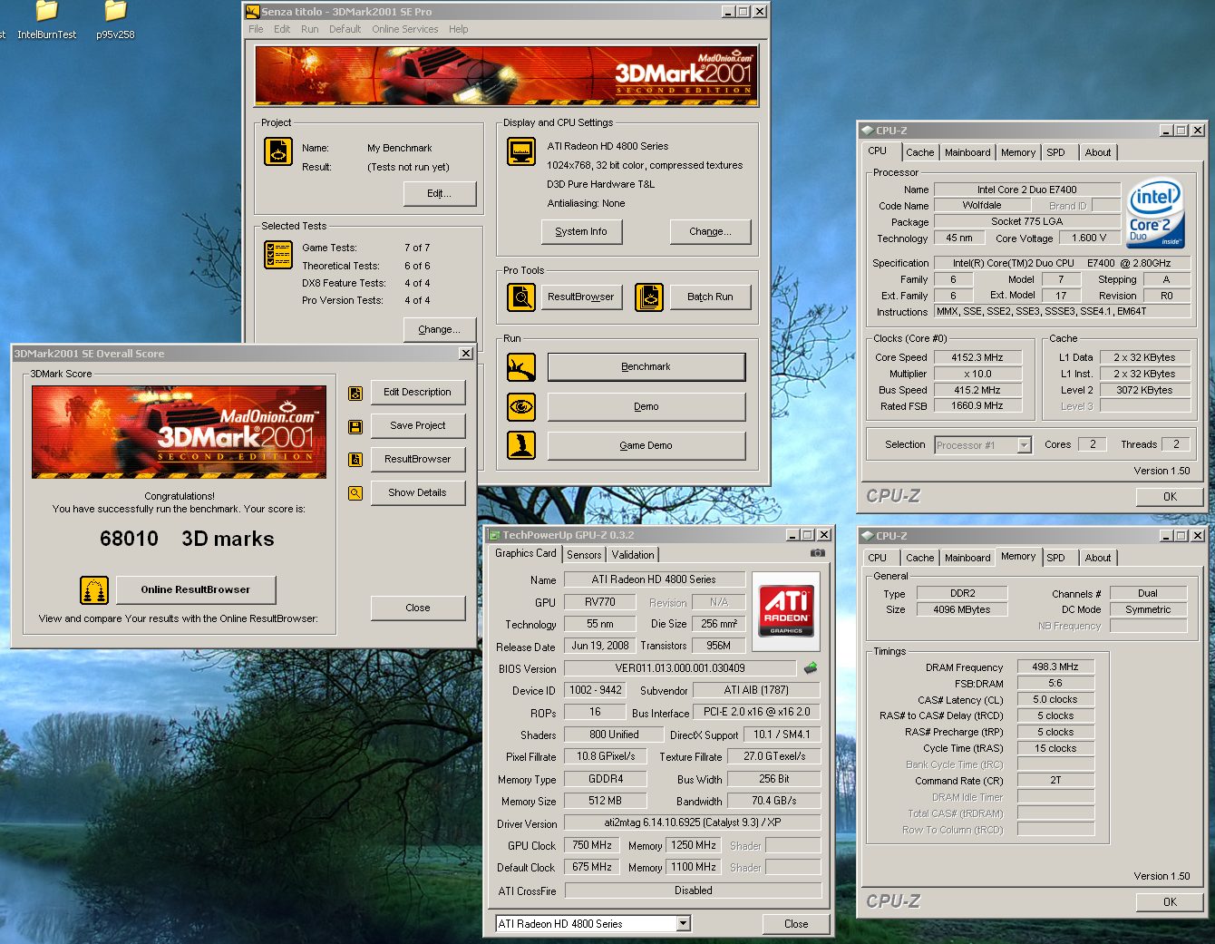This screenshot has height=944, width=1215.
Task: Click the Online ResultBrowser yellow icon
Action: [x=94, y=590]
